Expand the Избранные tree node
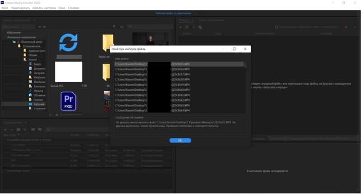The height and width of the screenshot is (194, 361). pyautogui.click(x=5, y=32)
